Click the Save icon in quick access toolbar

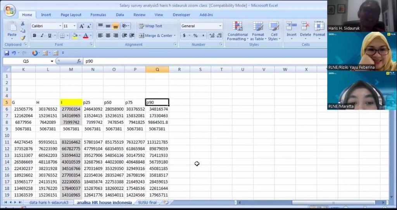coord(7,53)
